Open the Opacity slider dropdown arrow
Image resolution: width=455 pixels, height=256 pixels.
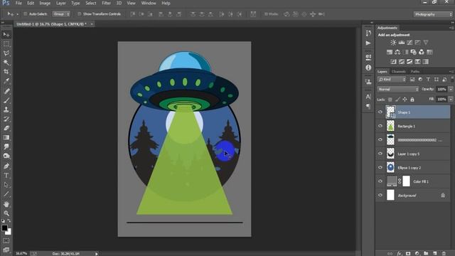click(x=451, y=89)
